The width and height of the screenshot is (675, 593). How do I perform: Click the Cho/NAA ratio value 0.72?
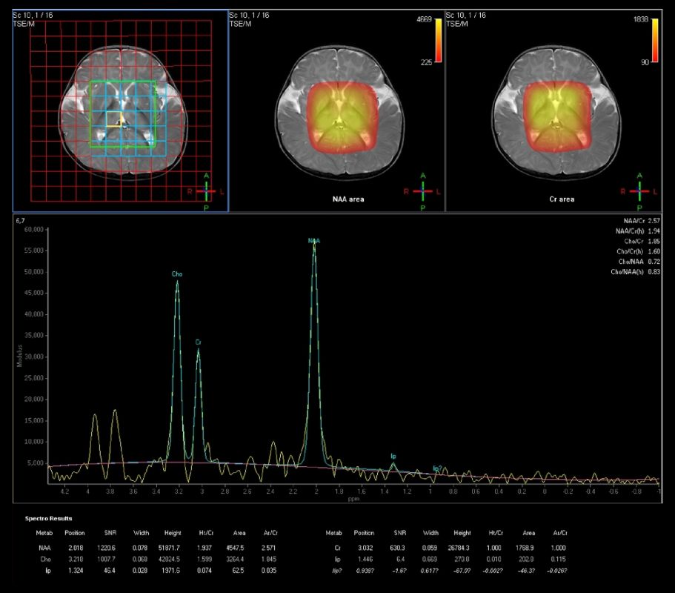[x=654, y=262]
